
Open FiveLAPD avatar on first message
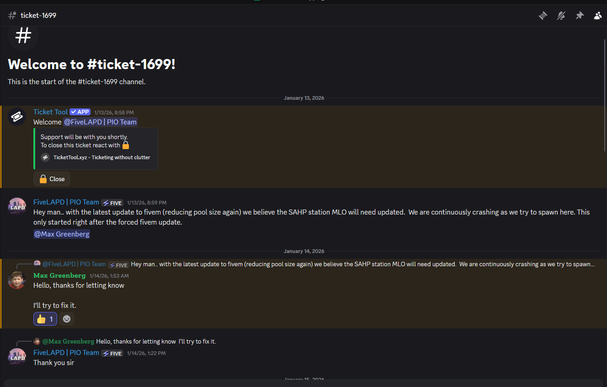(17, 207)
